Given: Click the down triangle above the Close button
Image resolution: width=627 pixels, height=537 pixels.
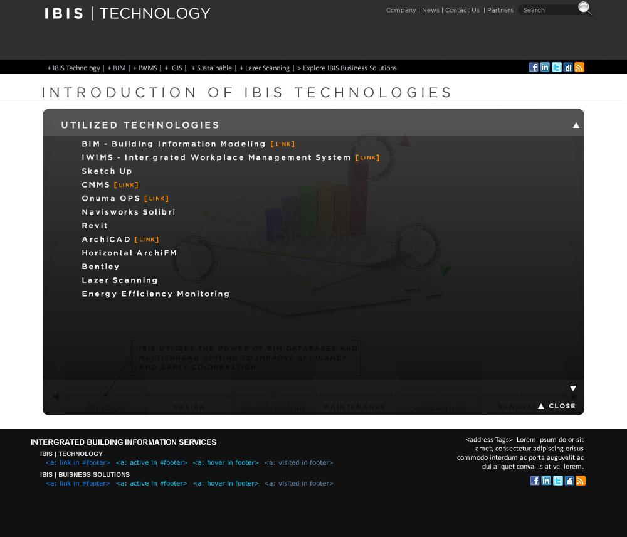Looking at the screenshot, I should pyautogui.click(x=573, y=388).
